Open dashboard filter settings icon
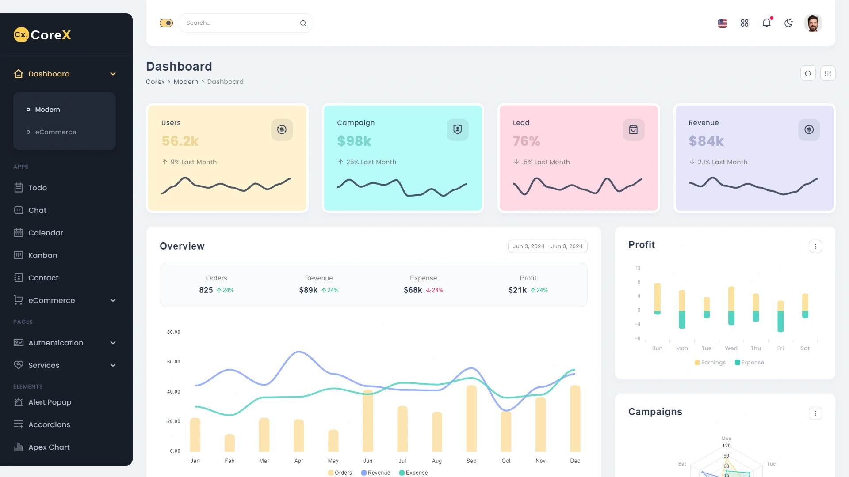 [x=828, y=73]
